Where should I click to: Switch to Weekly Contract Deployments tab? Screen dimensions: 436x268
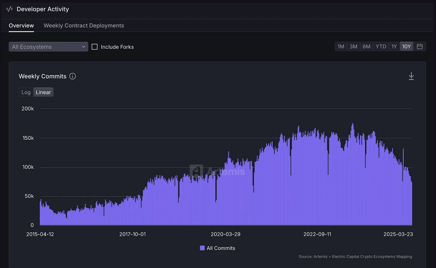click(x=84, y=26)
